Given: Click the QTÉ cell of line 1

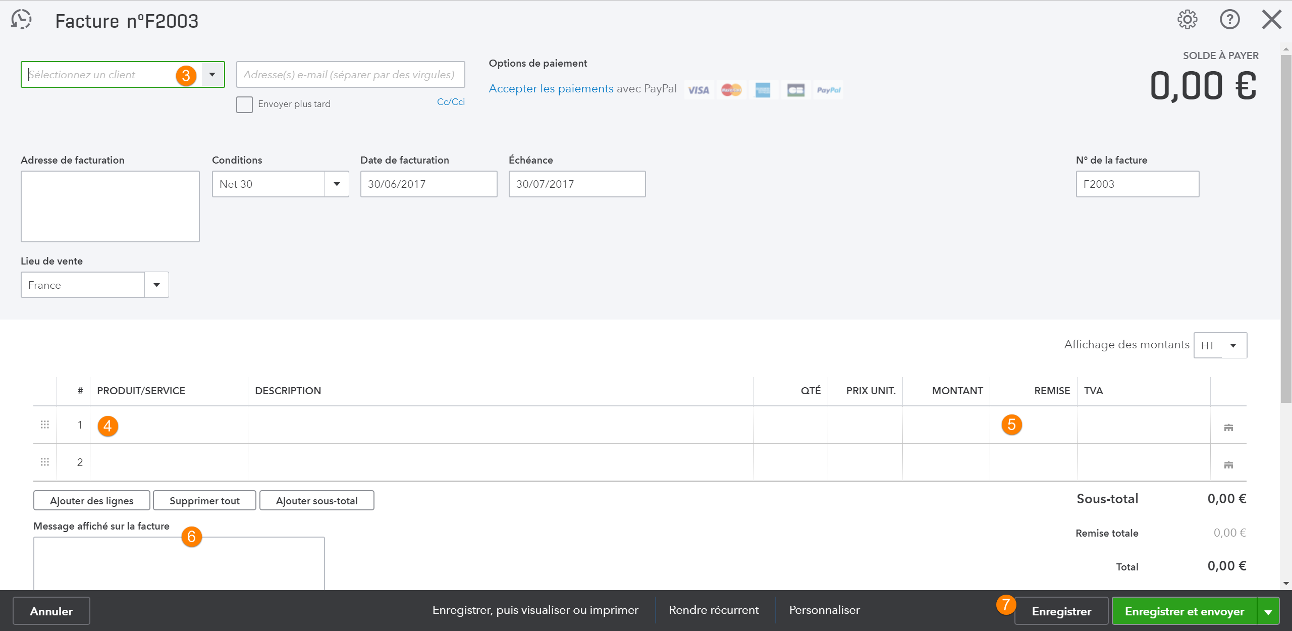Looking at the screenshot, I should click(790, 425).
